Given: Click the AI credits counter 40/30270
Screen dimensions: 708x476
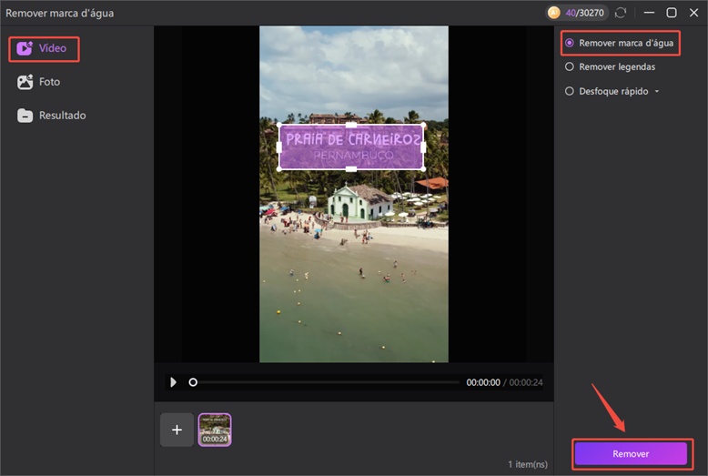Looking at the screenshot, I should point(583,13).
